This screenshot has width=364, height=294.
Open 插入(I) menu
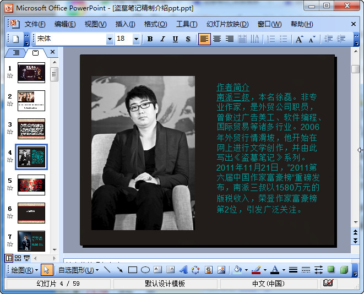click(x=125, y=24)
